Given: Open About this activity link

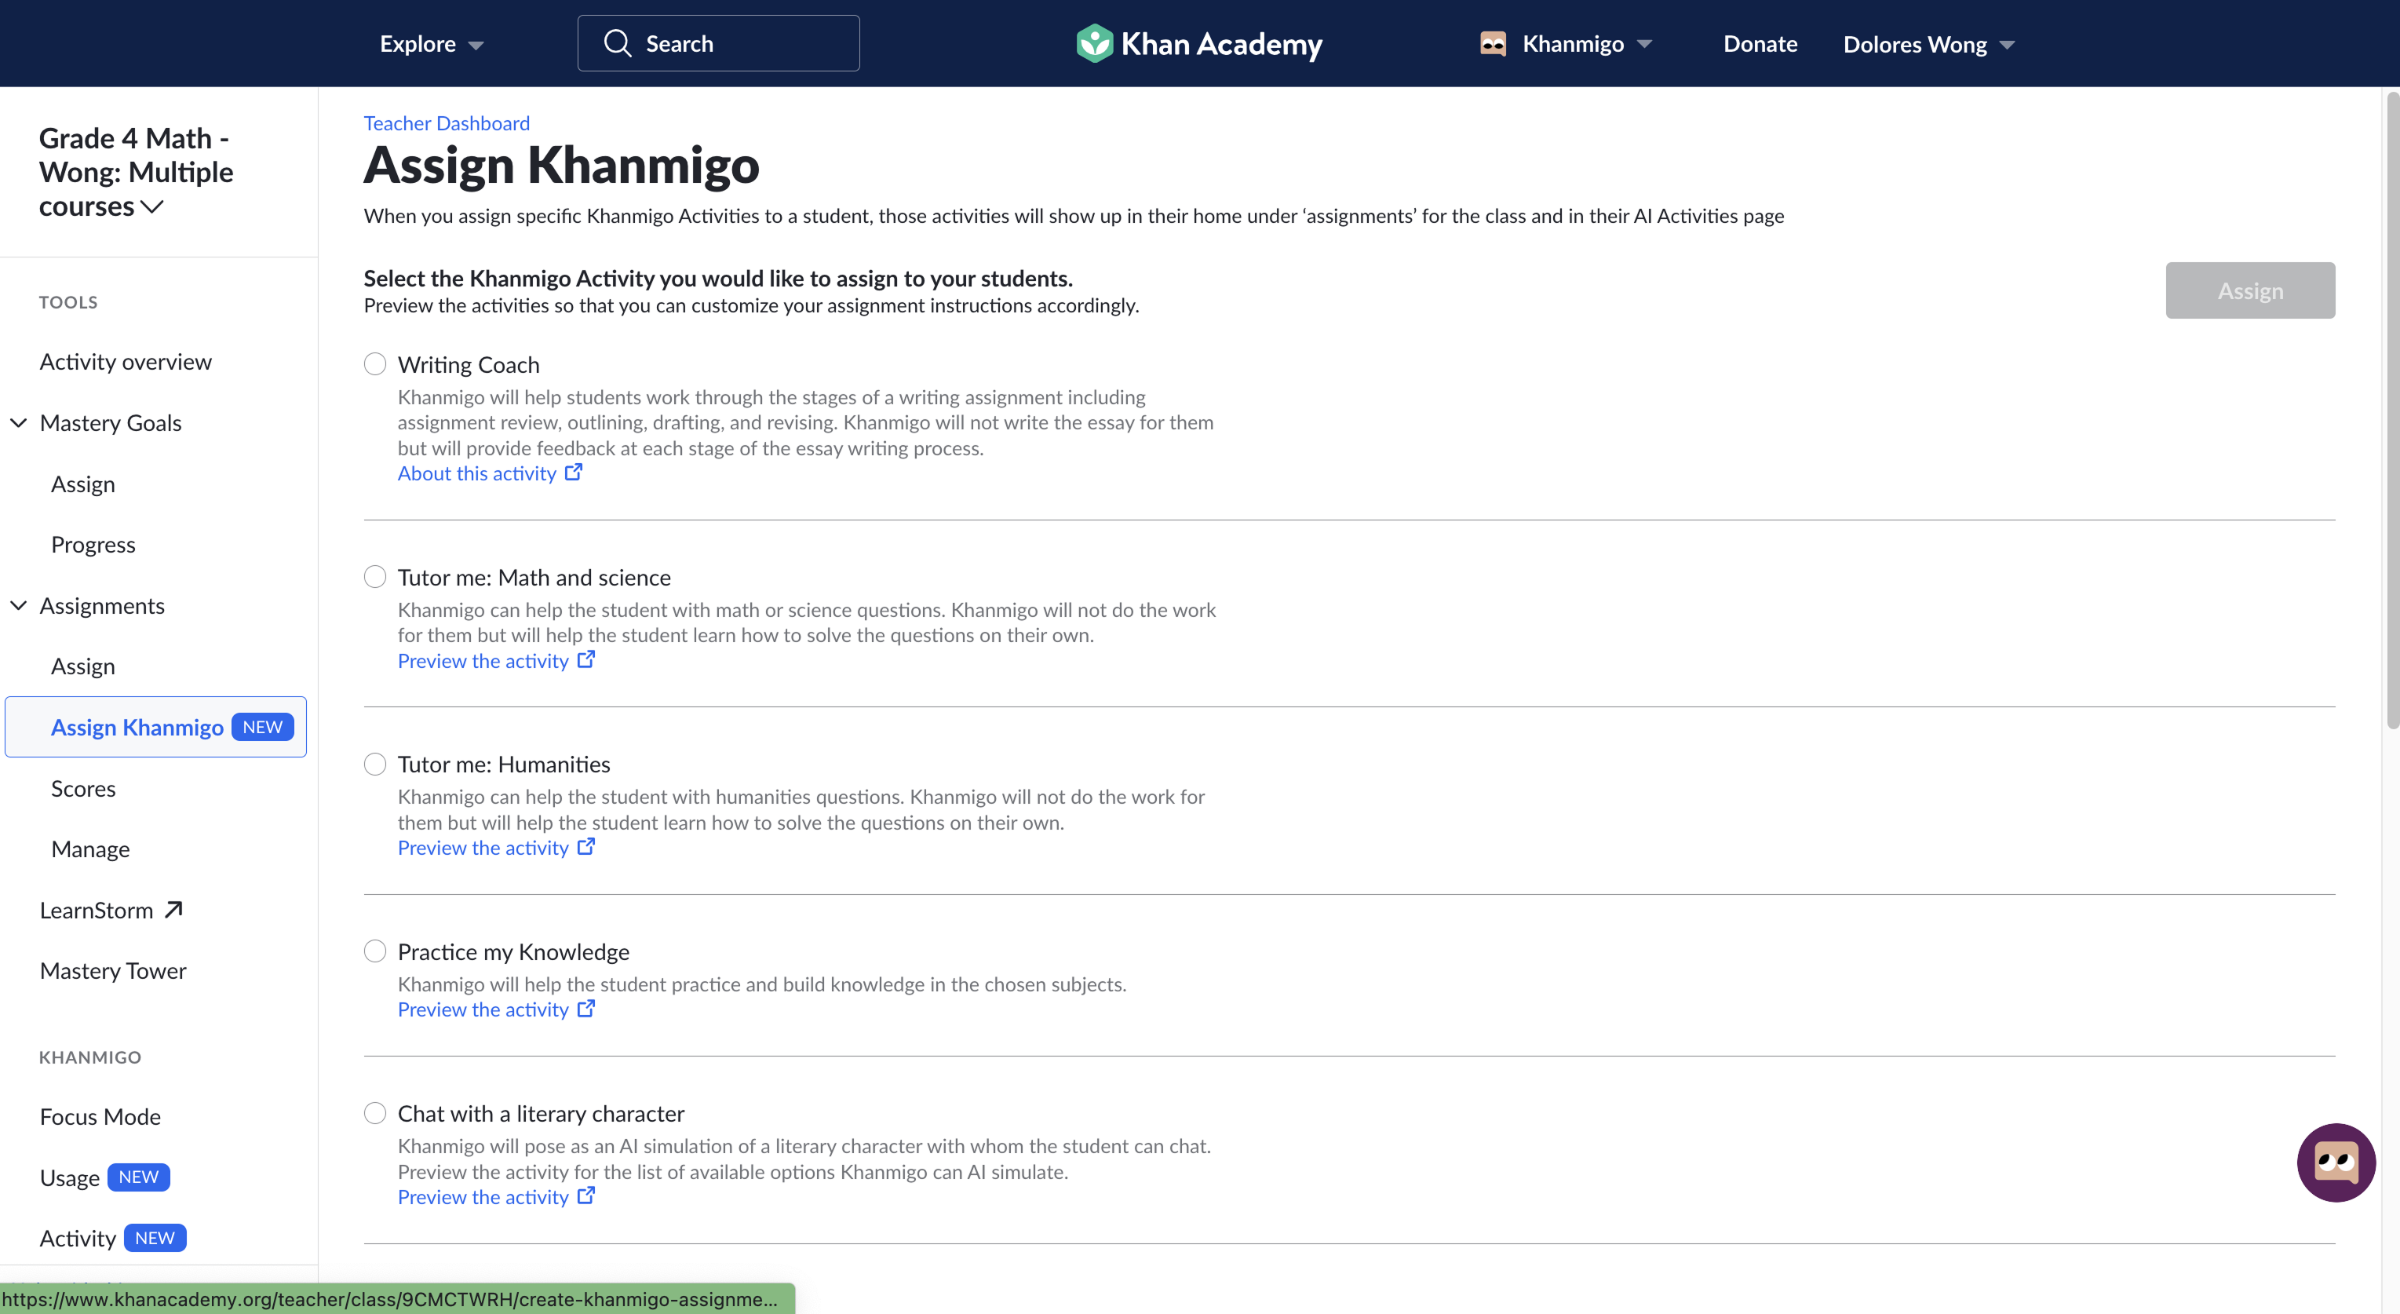Looking at the screenshot, I should click(477, 473).
